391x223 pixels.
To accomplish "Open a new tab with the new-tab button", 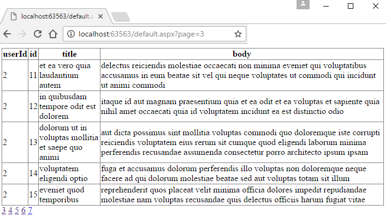I will [120, 16].
